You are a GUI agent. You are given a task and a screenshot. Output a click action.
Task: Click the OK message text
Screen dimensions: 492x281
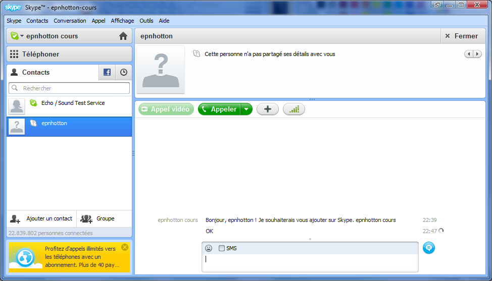coord(209,231)
